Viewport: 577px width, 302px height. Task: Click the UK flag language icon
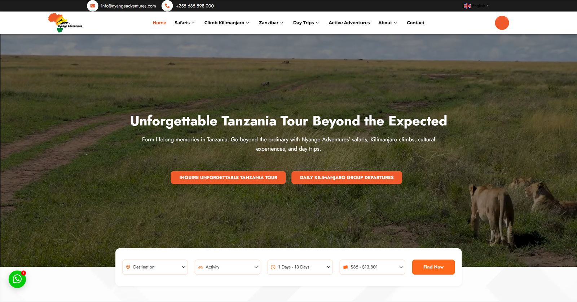click(467, 6)
